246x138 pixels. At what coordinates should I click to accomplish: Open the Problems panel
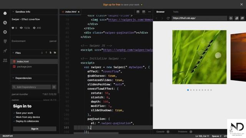pyautogui.click(x=183, y=132)
